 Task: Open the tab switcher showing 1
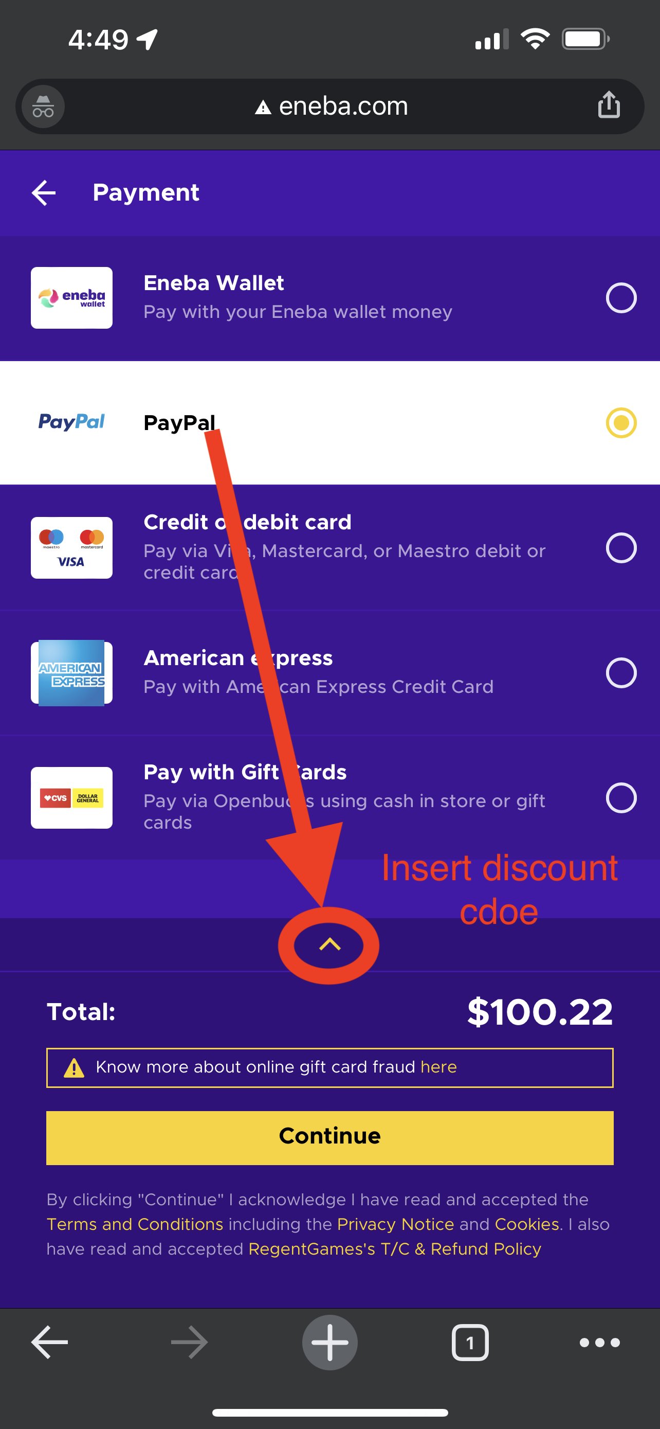pos(470,1343)
